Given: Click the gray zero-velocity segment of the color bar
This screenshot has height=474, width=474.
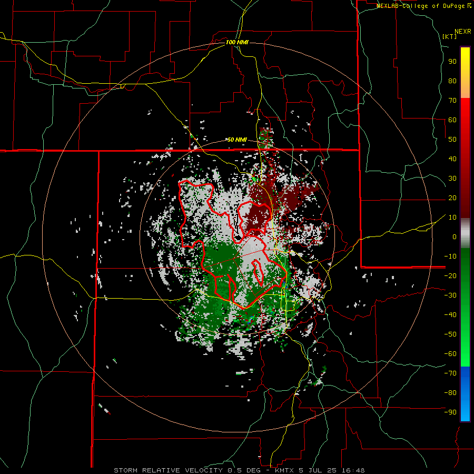Looking at the screenshot, I should [465, 233].
